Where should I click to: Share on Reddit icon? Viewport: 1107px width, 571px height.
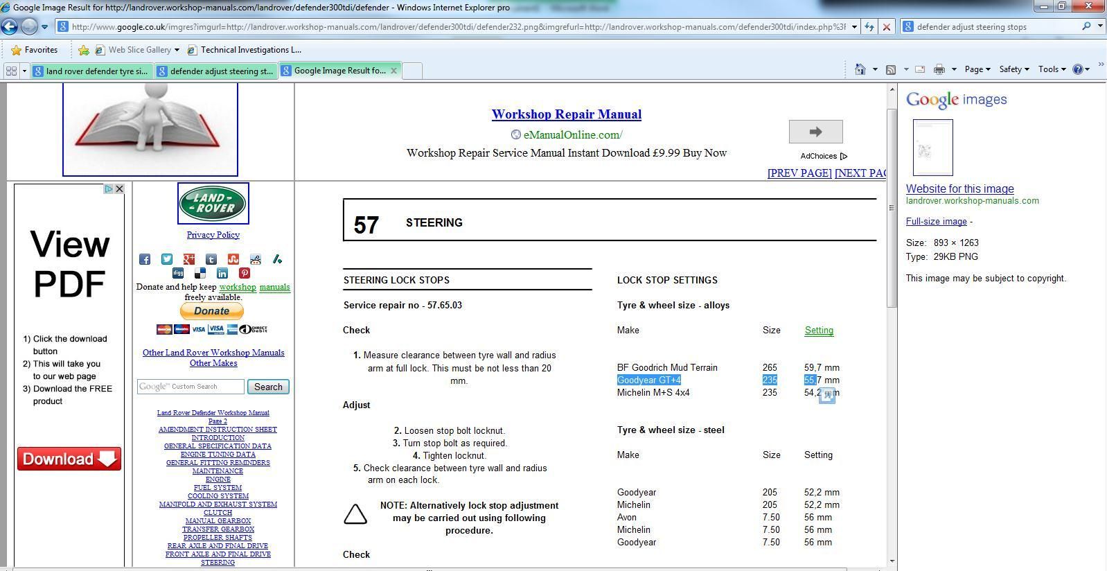point(256,259)
